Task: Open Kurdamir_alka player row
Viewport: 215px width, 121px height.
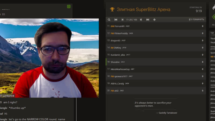Action: (x=156, y=55)
